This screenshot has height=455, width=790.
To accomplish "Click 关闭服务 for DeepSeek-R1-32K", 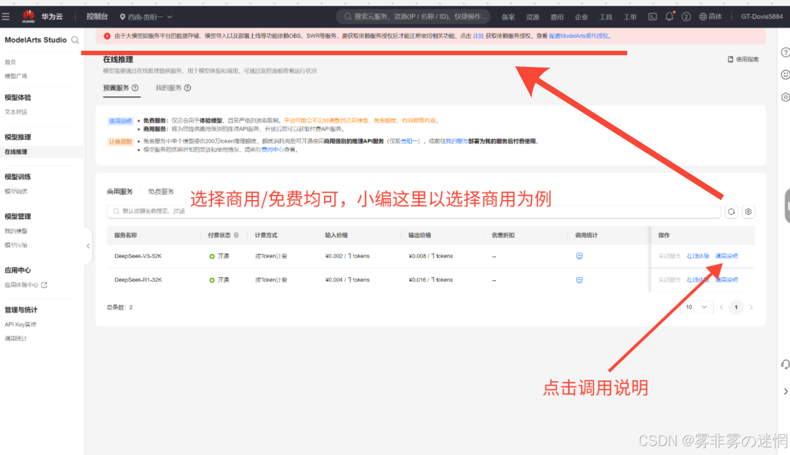I will tap(669, 280).
